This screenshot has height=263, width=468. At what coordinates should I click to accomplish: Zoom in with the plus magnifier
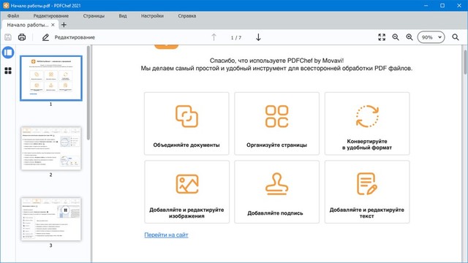click(409, 37)
